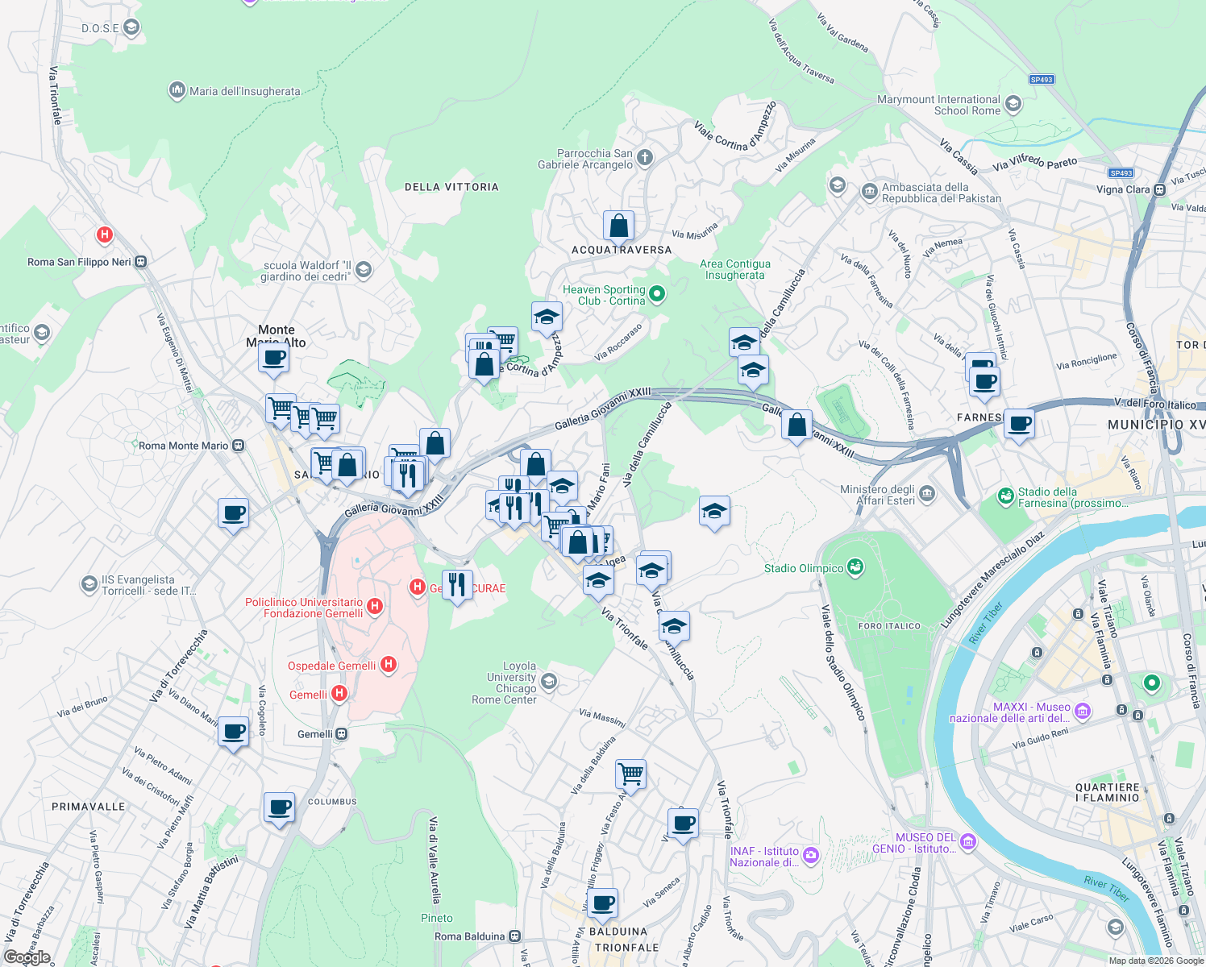Click the green stadium marker at Stadio Olimpico
The width and height of the screenshot is (1206, 967).
(x=854, y=567)
